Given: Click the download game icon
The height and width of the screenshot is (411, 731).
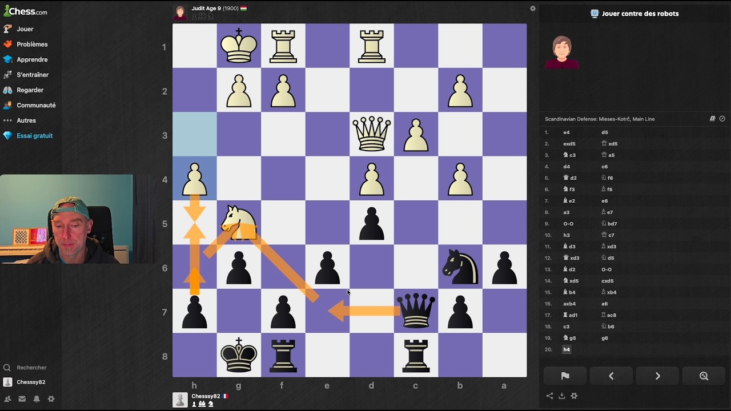Looking at the screenshot, I should (x=561, y=396).
